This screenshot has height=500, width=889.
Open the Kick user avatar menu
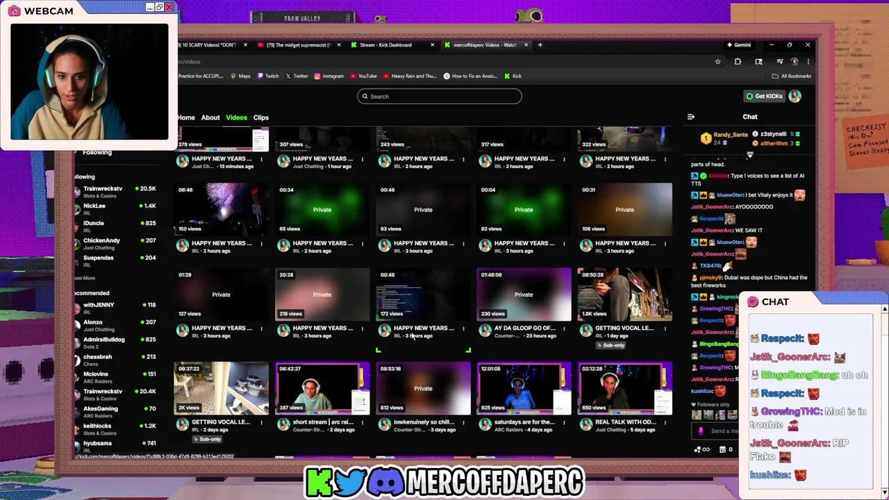coord(795,96)
